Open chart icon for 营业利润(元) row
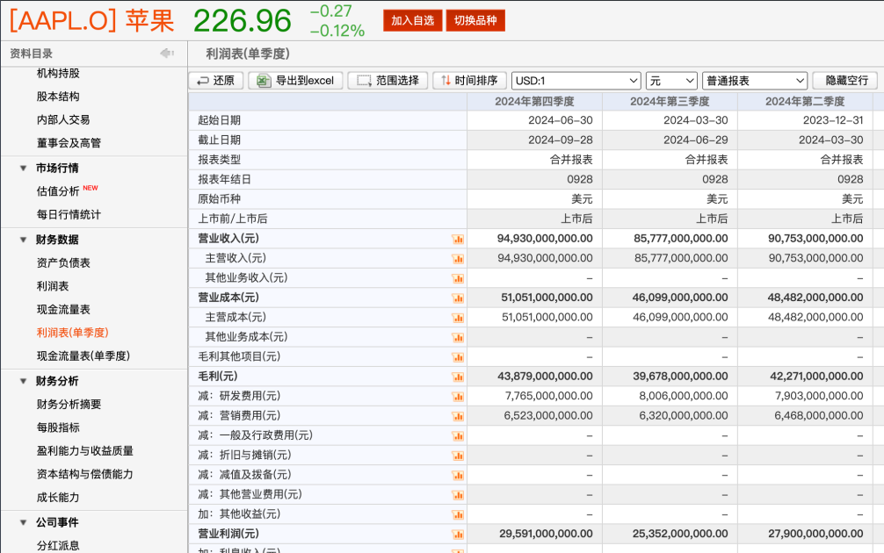 click(x=458, y=535)
